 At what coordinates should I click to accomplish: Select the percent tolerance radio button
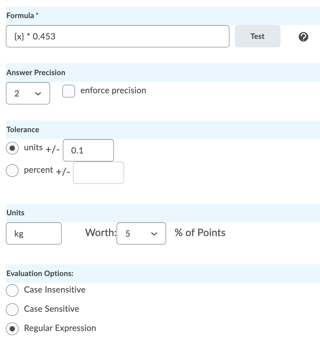coord(12,171)
